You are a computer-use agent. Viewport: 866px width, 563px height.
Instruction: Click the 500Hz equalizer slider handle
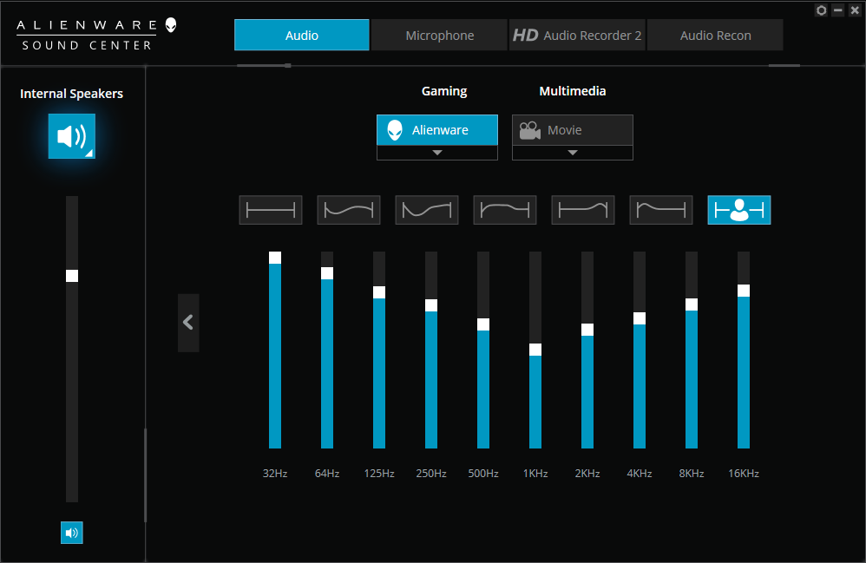click(483, 324)
